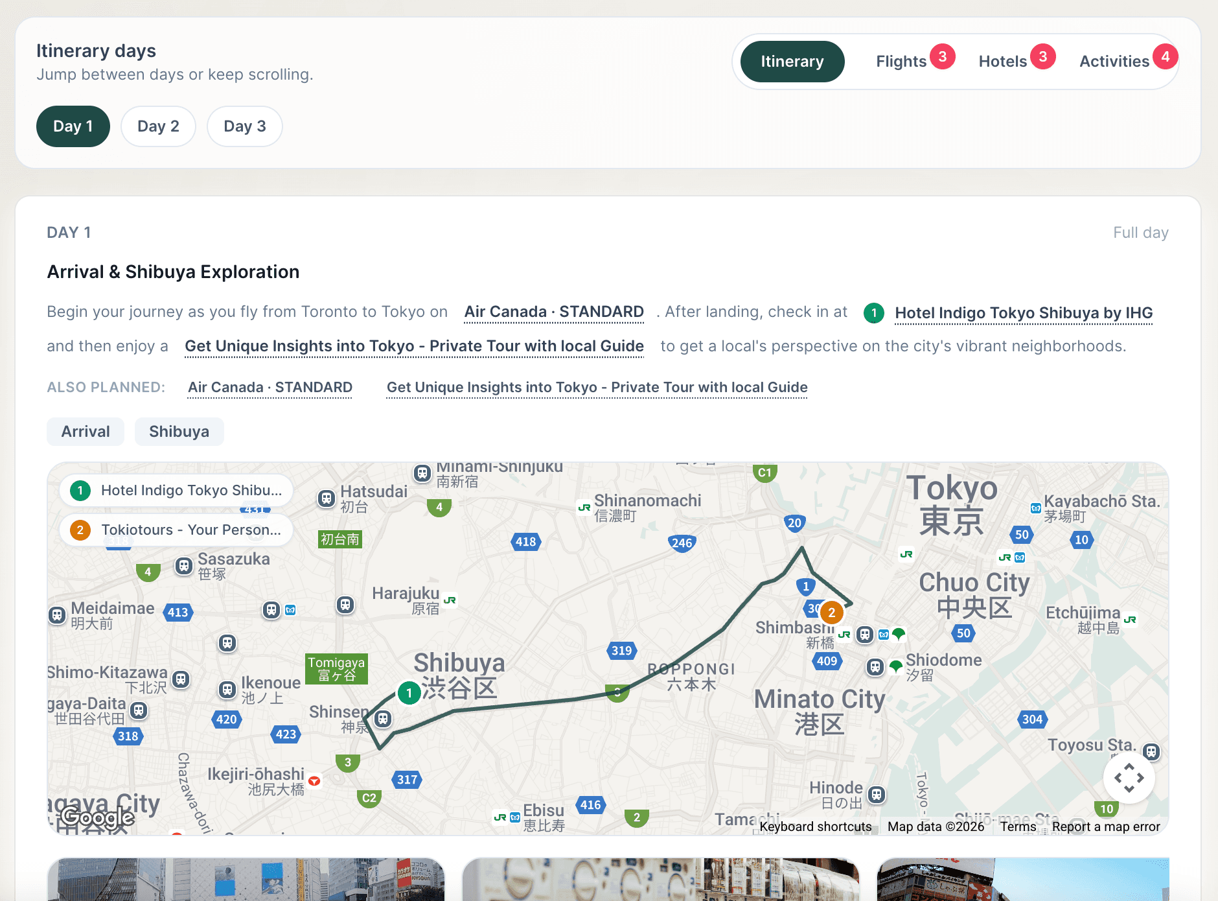
Task: Select the Shinsen station transit icon
Action: 384,719
